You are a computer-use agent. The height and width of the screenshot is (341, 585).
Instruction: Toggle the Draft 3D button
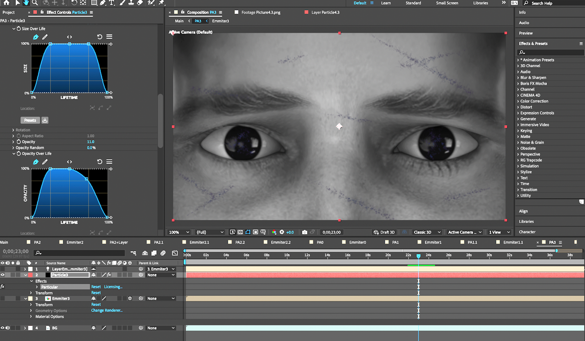click(x=384, y=232)
